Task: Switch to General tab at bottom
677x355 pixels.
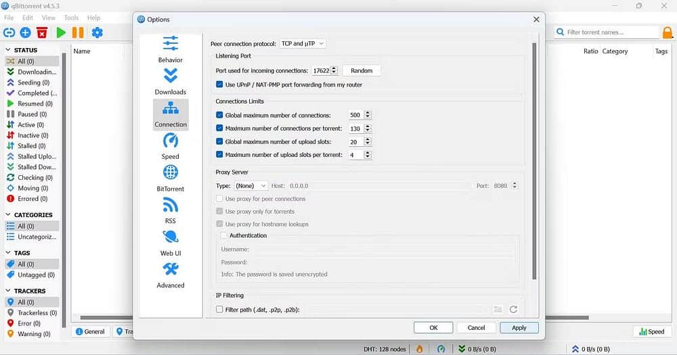Action: point(91,332)
